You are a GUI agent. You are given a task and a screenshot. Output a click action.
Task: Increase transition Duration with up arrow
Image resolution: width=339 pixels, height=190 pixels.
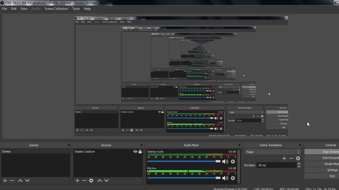(x=299, y=164)
